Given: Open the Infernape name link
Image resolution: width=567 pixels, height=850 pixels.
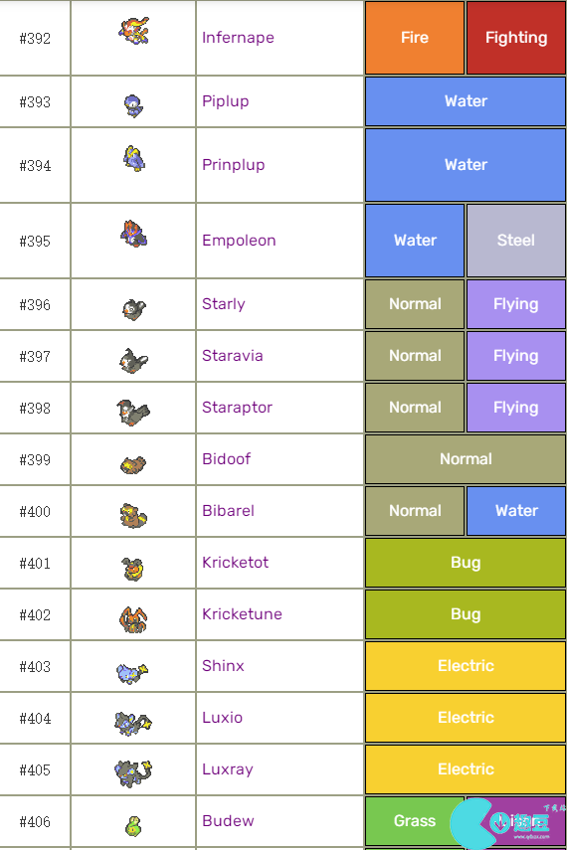Looking at the screenshot, I should [x=238, y=38].
